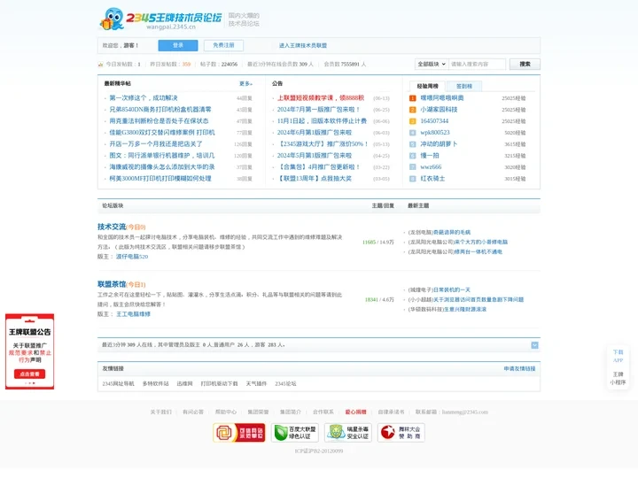This screenshot has width=638, height=478.
Task: Click the 2345王牌技术员论坛 logo
Action: (x=161, y=19)
